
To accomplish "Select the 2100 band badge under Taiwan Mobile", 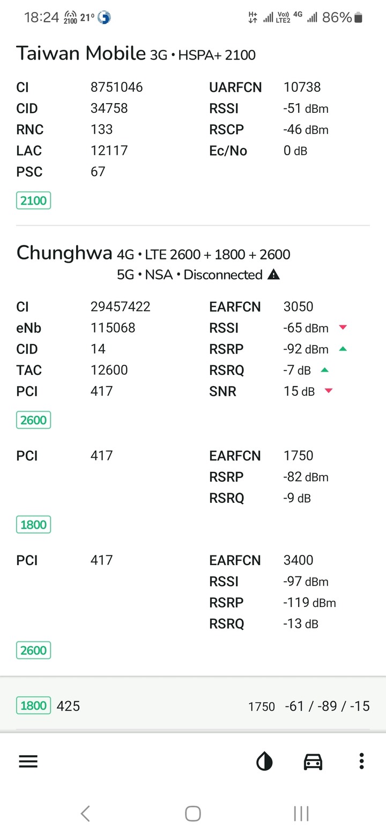I will point(33,201).
